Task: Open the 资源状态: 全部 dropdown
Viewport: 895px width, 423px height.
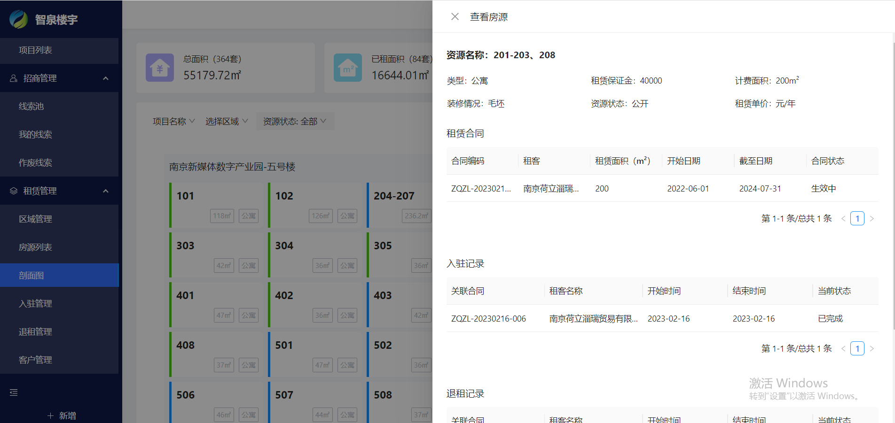Action: pyautogui.click(x=295, y=122)
